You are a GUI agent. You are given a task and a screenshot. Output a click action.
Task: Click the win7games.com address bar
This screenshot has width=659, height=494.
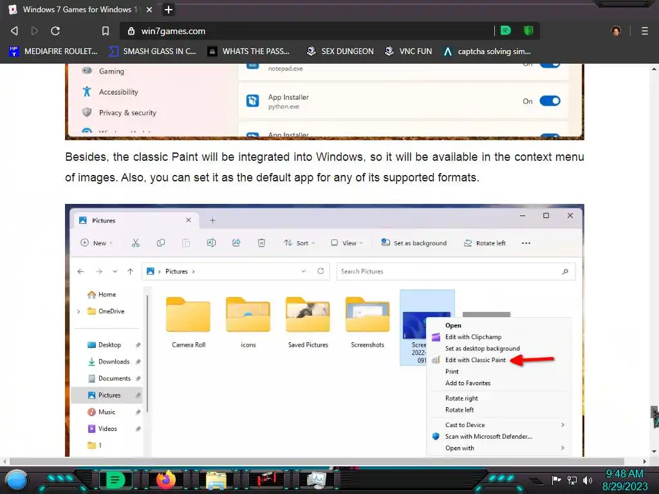click(x=307, y=31)
